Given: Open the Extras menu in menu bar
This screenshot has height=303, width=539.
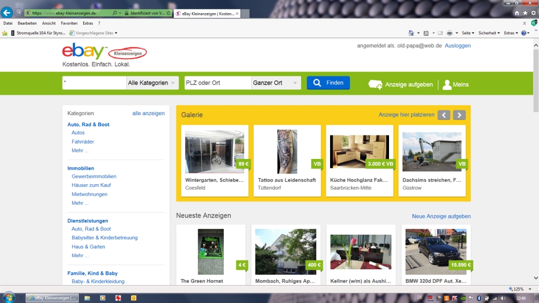Looking at the screenshot, I should (88, 23).
